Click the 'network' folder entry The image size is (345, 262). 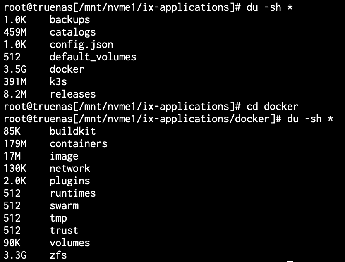tap(70, 169)
